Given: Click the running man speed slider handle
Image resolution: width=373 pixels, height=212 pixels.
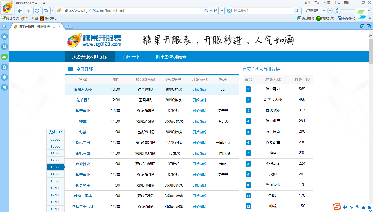Looking at the screenshot, I should pos(337,11).
